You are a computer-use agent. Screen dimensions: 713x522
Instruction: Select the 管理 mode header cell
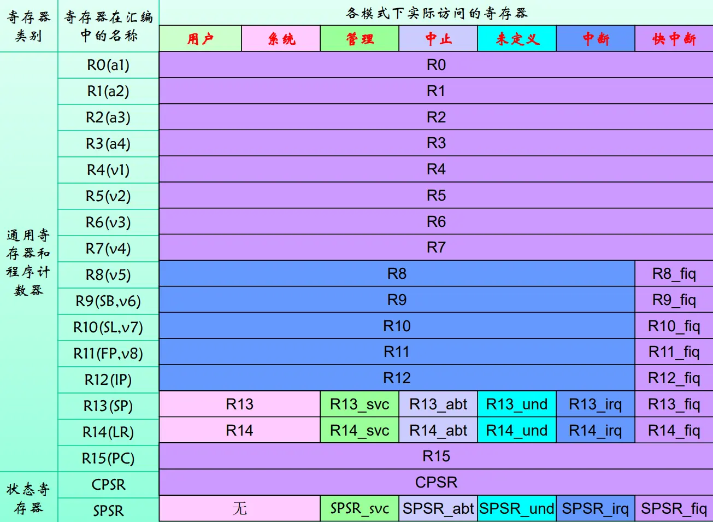[x=360, y=39]
